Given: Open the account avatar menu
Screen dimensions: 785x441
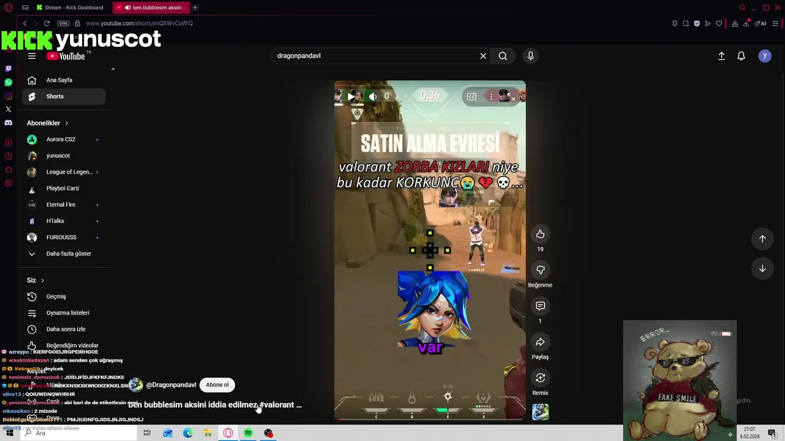Looking at the screenshot, I should pyautogui.click(x=764, y=56).
